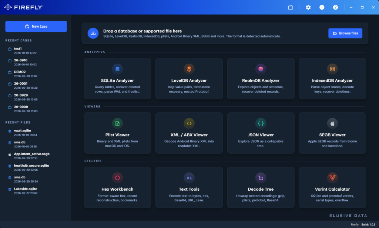Open the SQLite Analyzer database icon

coord(117,69)
